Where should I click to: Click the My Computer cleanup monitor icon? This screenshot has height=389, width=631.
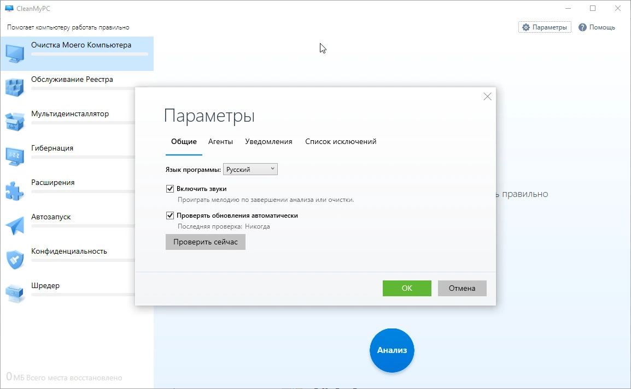[x=15, y=53]
